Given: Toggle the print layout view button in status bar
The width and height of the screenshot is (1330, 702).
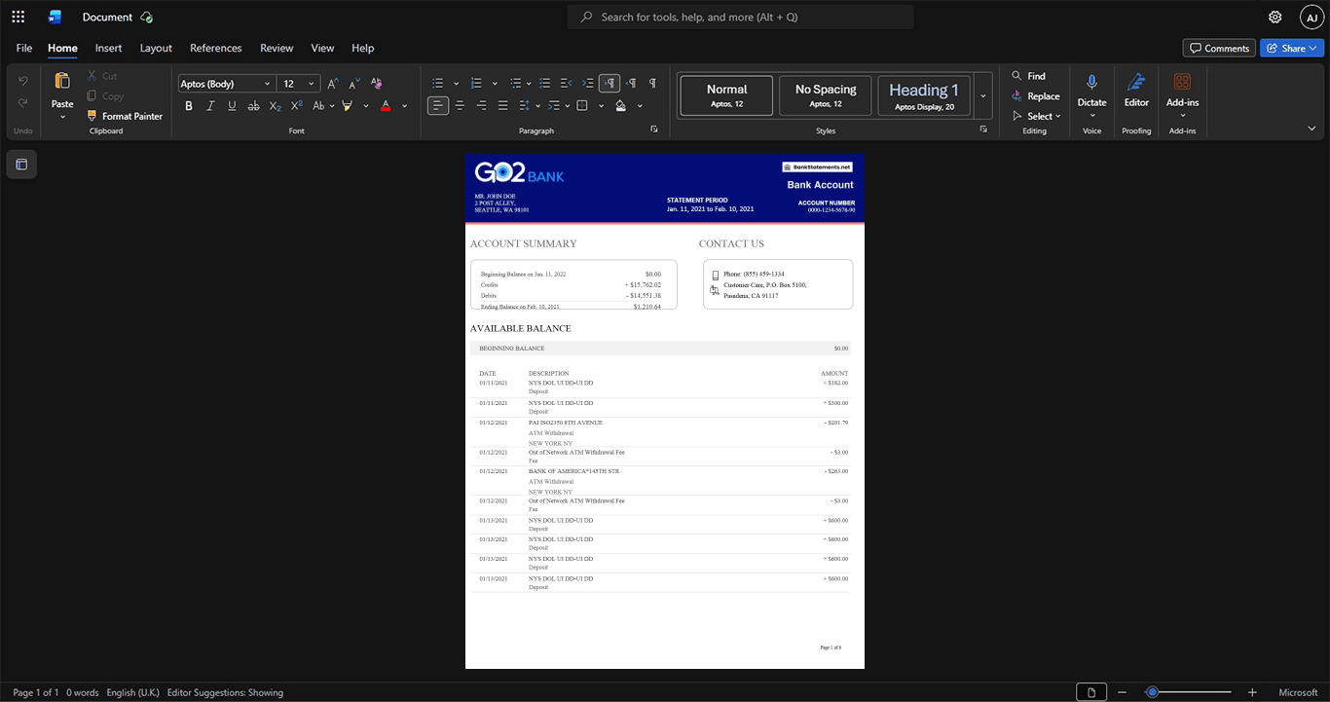Looking at the screenshot, I should 1091,692.
